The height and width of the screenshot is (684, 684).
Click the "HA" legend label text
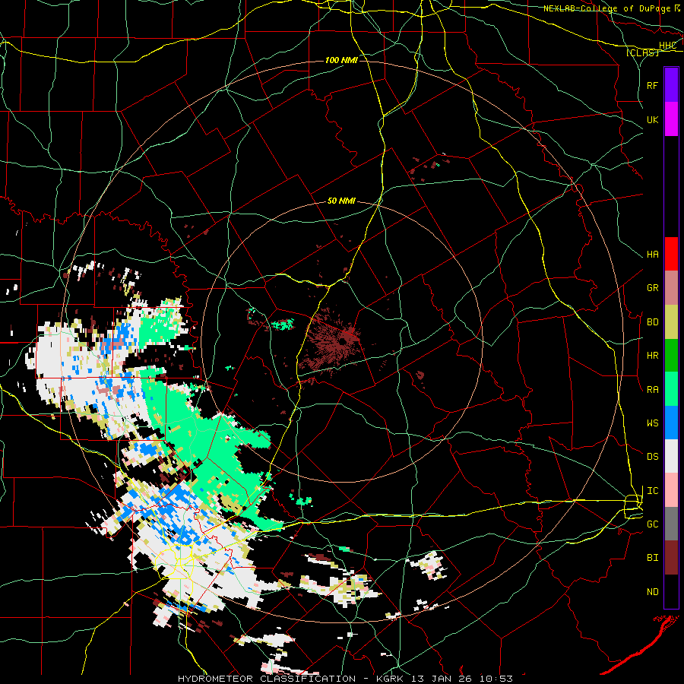tap(652, 255)
